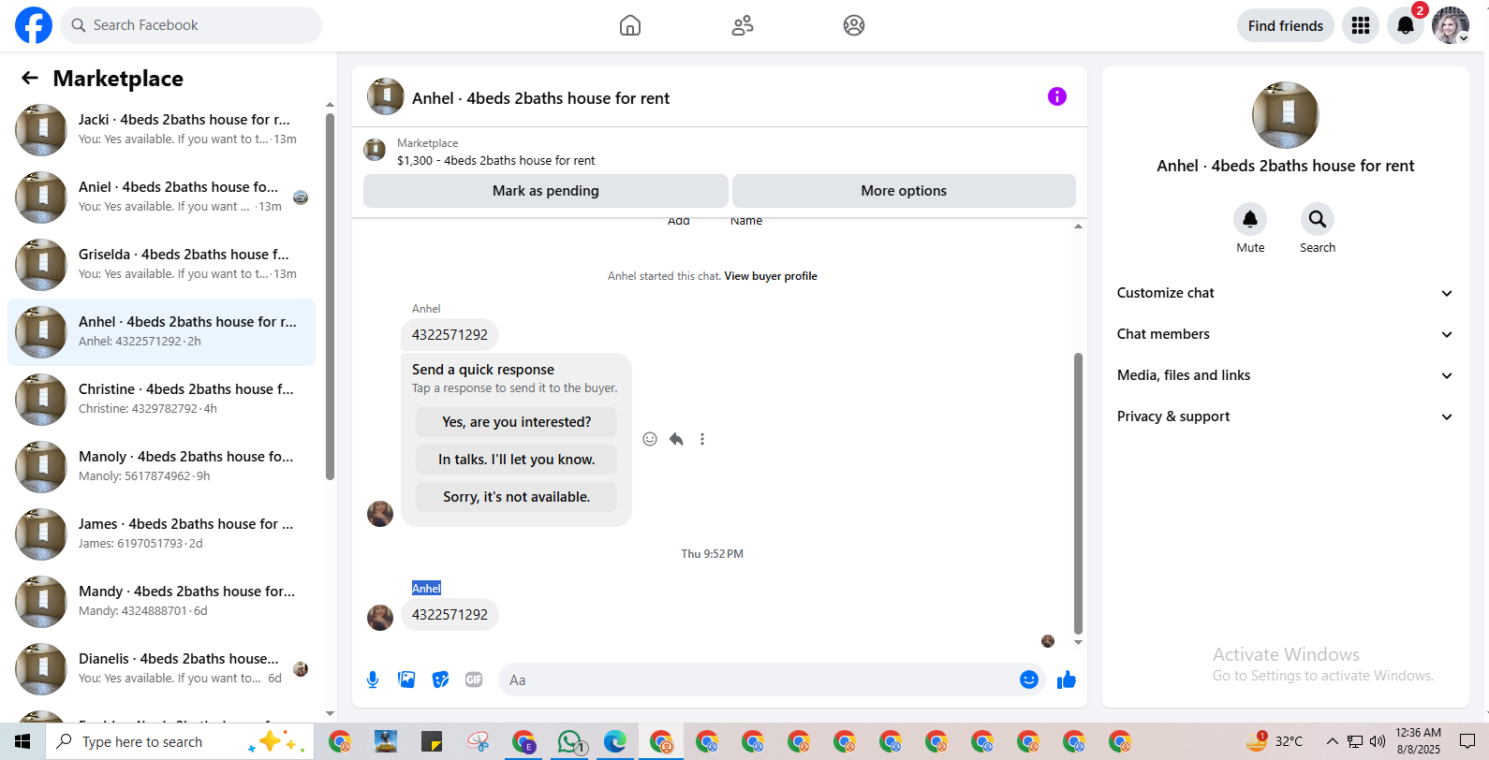Go to the Home feed icon
The width and height of the screenshot is (1489, 760).
pyautogui.click(x=630, y=25)
